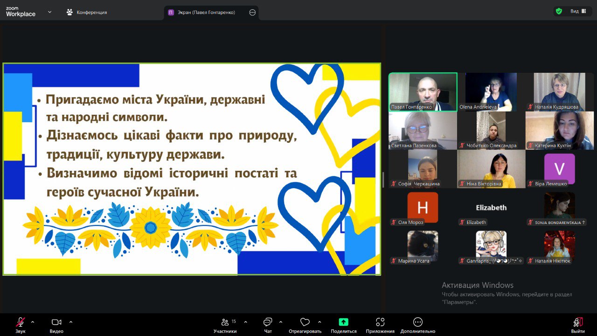Toggle camera with the Видео button

pyautogui.click(x=56, y=322)
